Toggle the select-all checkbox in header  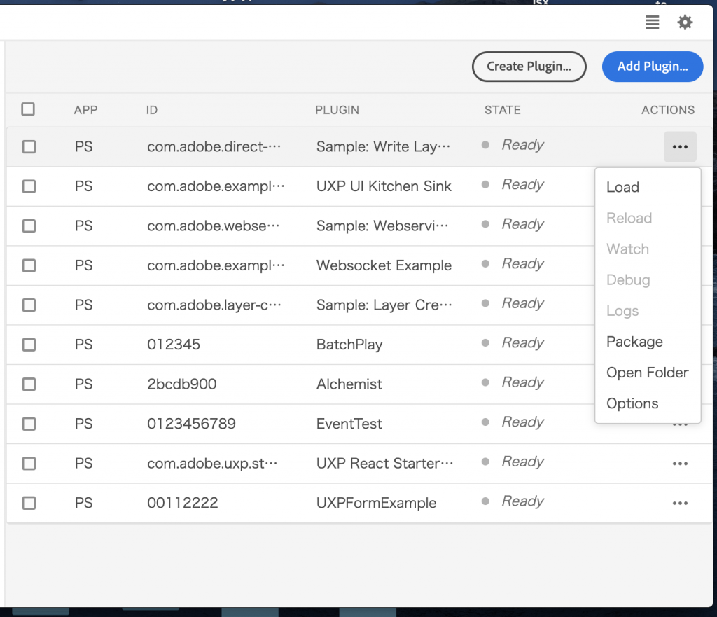click(x=28, y=109)
